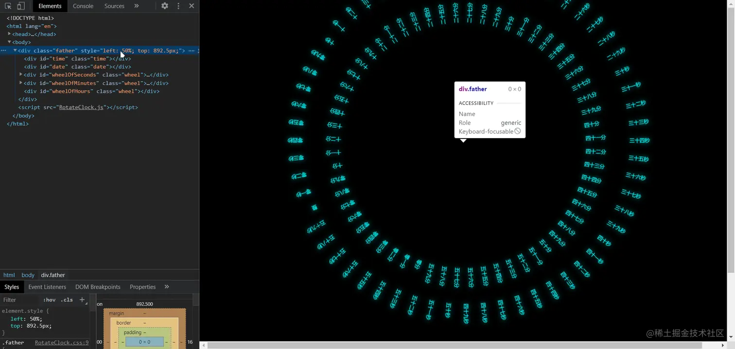
Task: Open the Properties tab
Action: tap(142, 287)
